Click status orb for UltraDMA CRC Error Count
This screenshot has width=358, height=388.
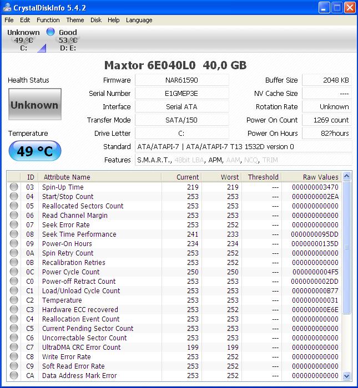14,346
